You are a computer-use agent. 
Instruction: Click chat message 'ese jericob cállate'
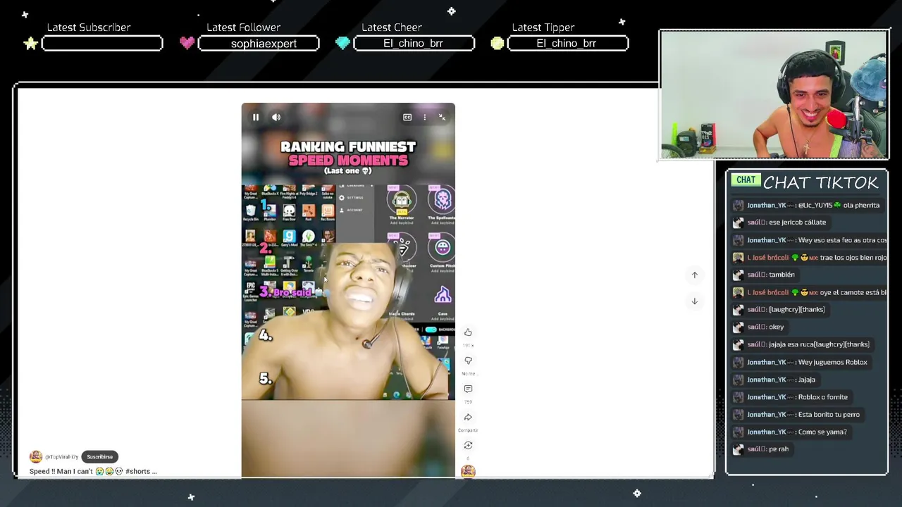tap(797, 223)
